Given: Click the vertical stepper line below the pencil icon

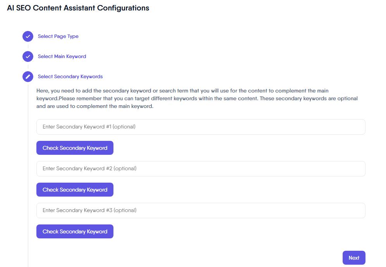Looking at the screenshot, I should pyautogui.click(x=28, y=174).
